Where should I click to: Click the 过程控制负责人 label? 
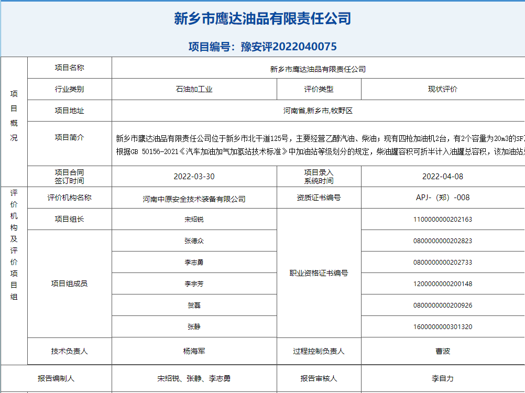[x=319, y=351]
